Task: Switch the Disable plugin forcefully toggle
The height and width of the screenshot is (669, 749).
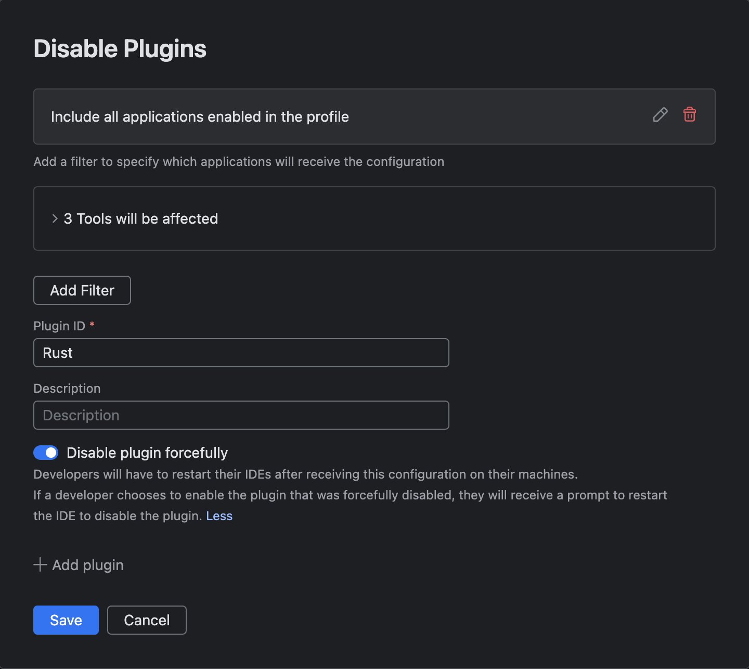Action: pyautogui.click(x=46, y=453)
